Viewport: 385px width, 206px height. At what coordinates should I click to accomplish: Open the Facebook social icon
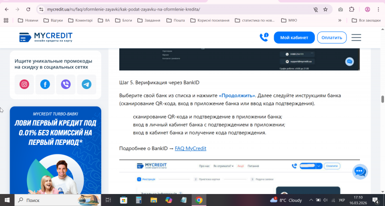pyautogui.click(x=45, y=84)
